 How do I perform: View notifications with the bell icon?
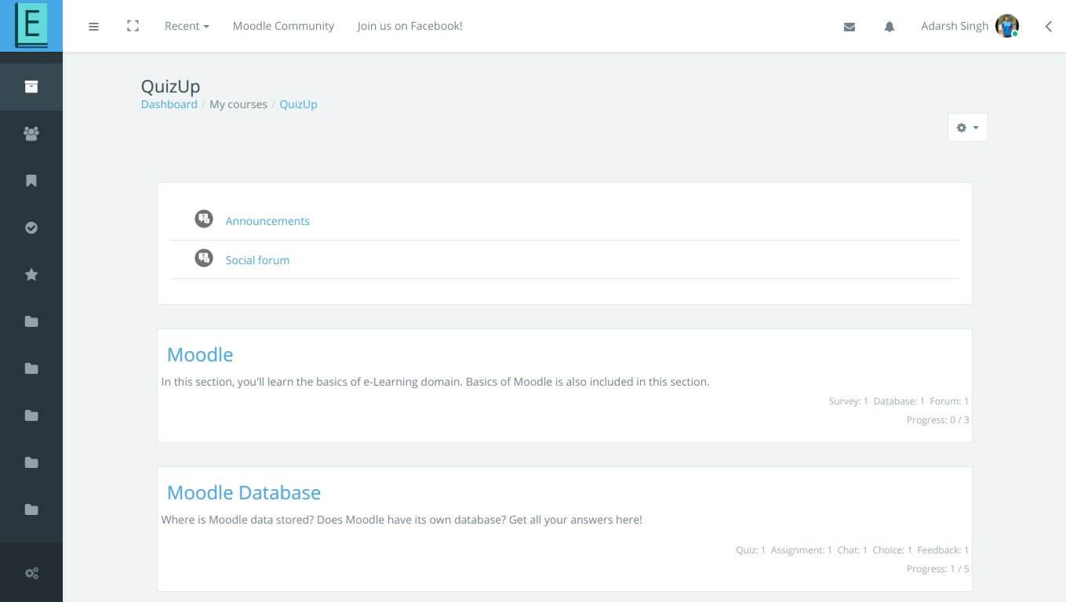(889, 27)
